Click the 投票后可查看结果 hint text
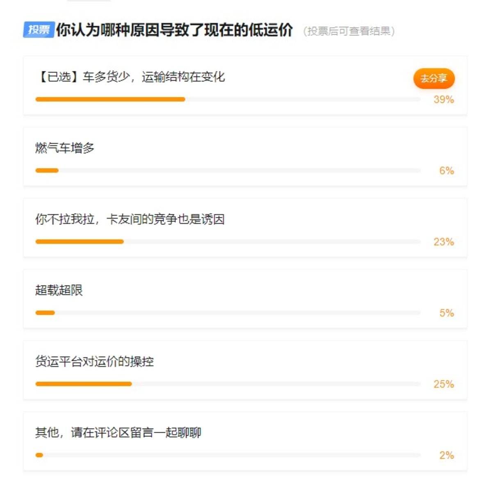The width and height of the screenshot is (492, 484). pos(349,31)
